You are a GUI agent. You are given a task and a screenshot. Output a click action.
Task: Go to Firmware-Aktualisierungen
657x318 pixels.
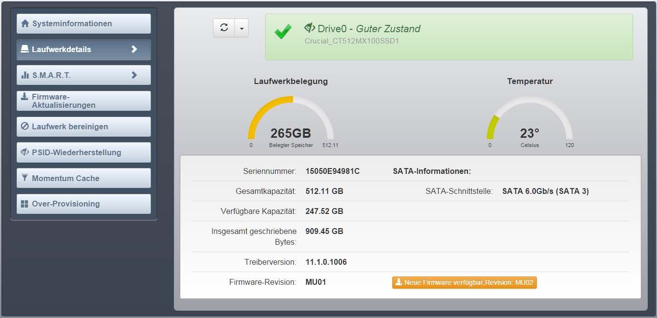click(x=84, y=101)
